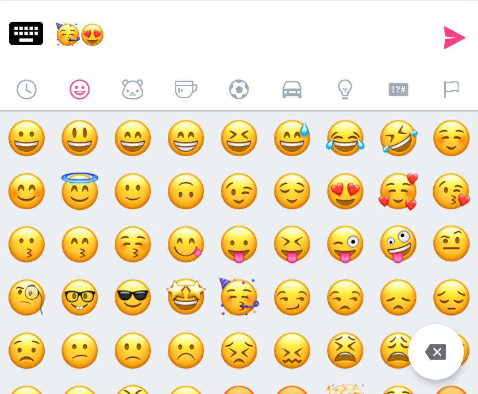Send the message with pink arrow
The width and height of the screenshot is (478, 394).
coord(454,38)
